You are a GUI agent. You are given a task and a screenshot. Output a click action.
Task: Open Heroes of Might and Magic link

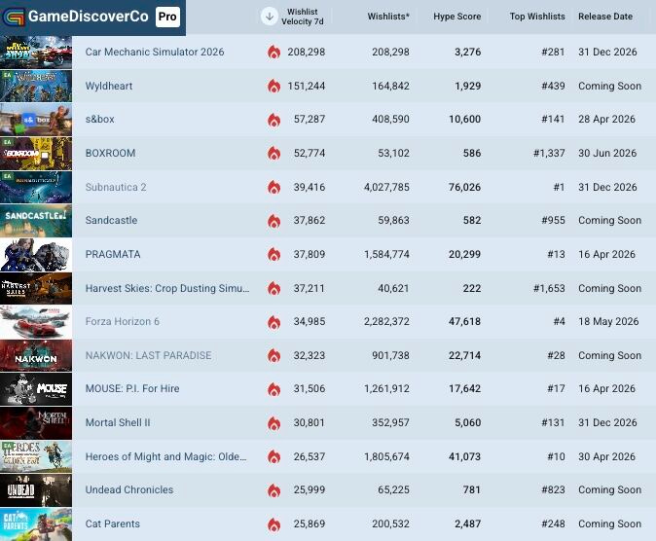coord(166,456)
